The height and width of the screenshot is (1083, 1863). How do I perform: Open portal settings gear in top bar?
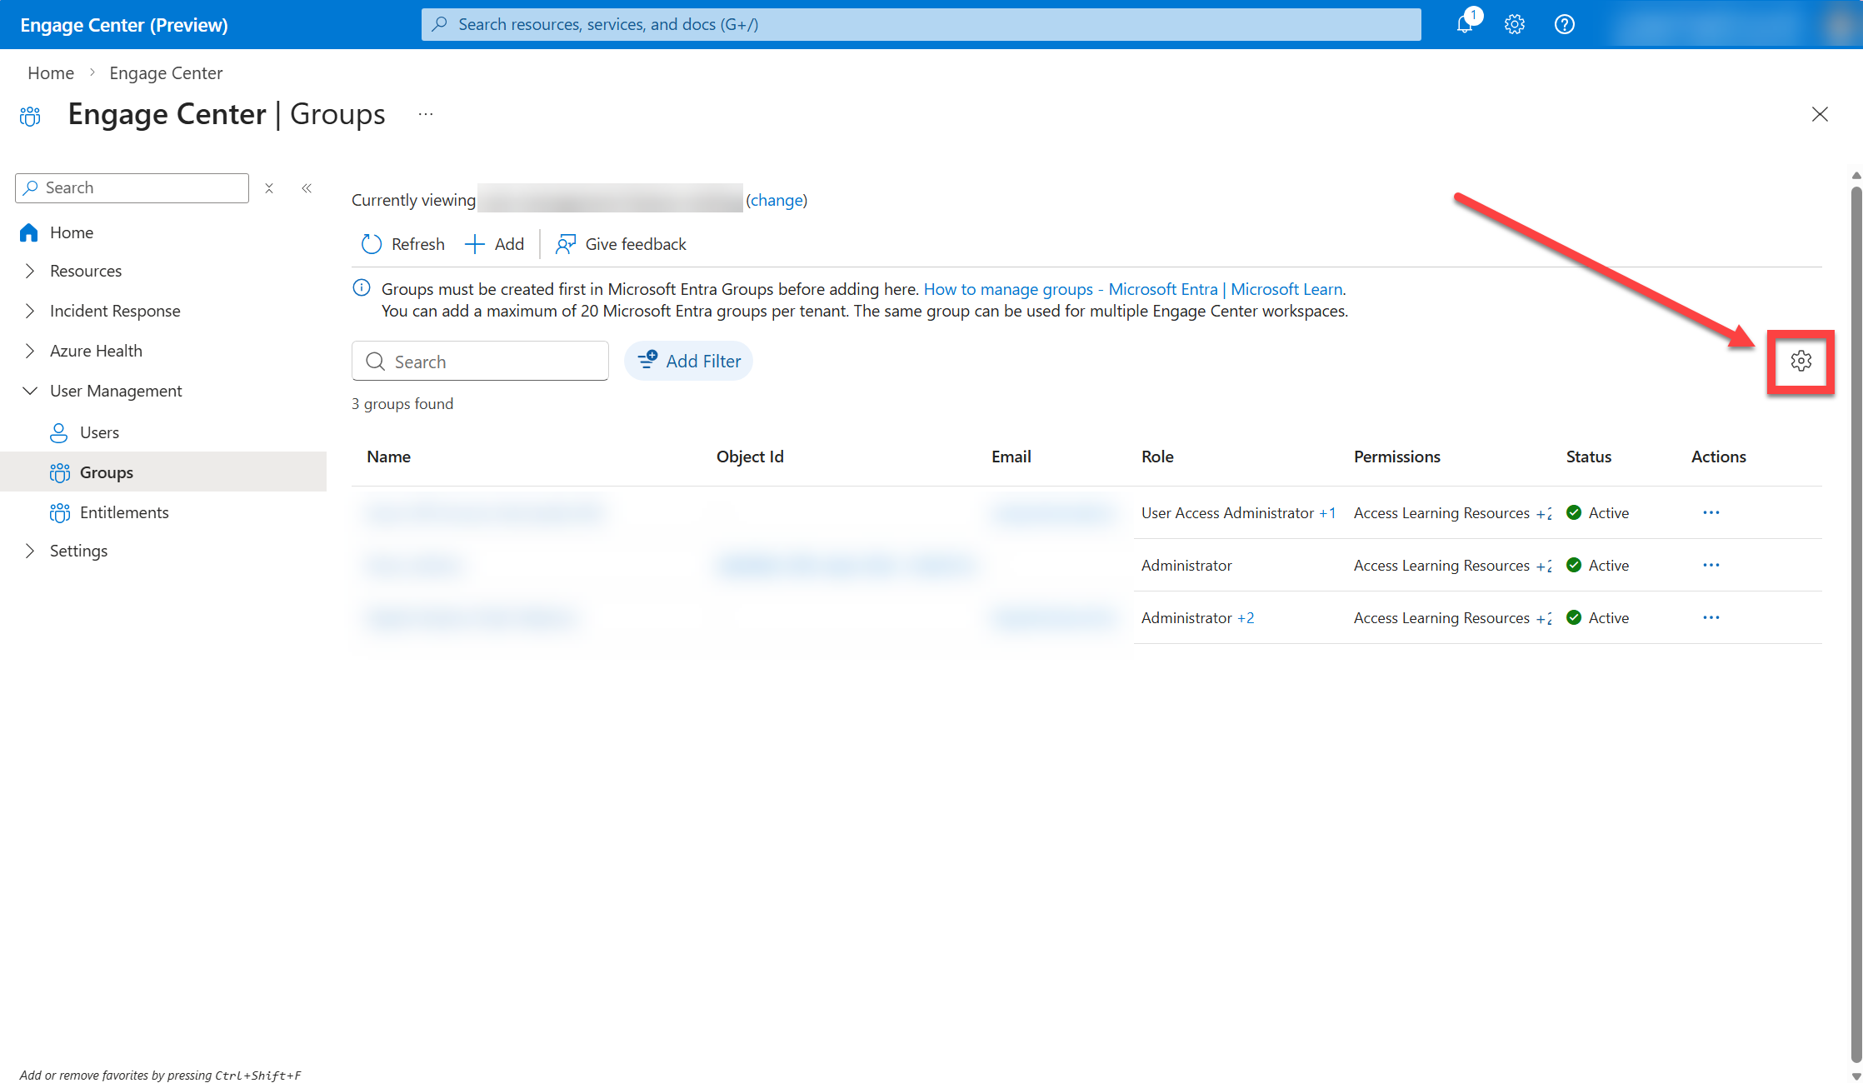[x=1515, y=24]
